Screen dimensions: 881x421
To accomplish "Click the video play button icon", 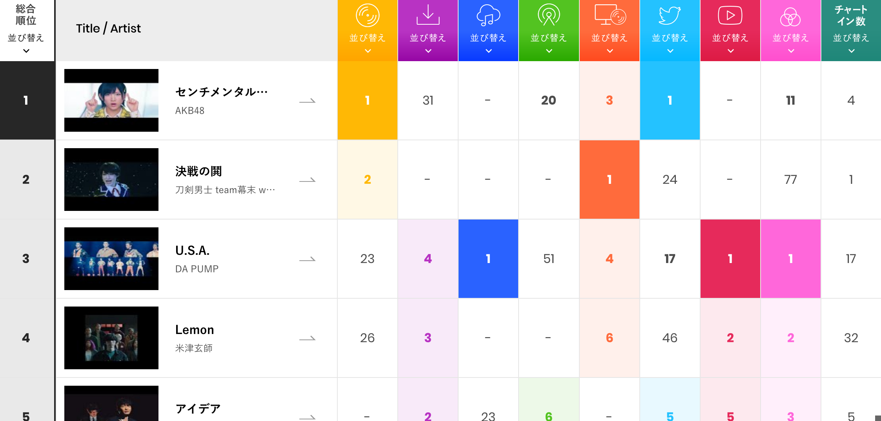I will (x=730, y=16).
